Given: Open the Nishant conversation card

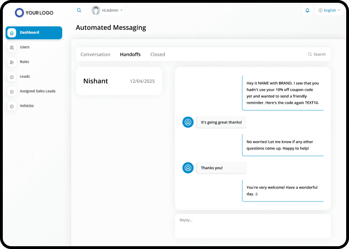Looking at the screenshot, I should (x=119, y=81).
